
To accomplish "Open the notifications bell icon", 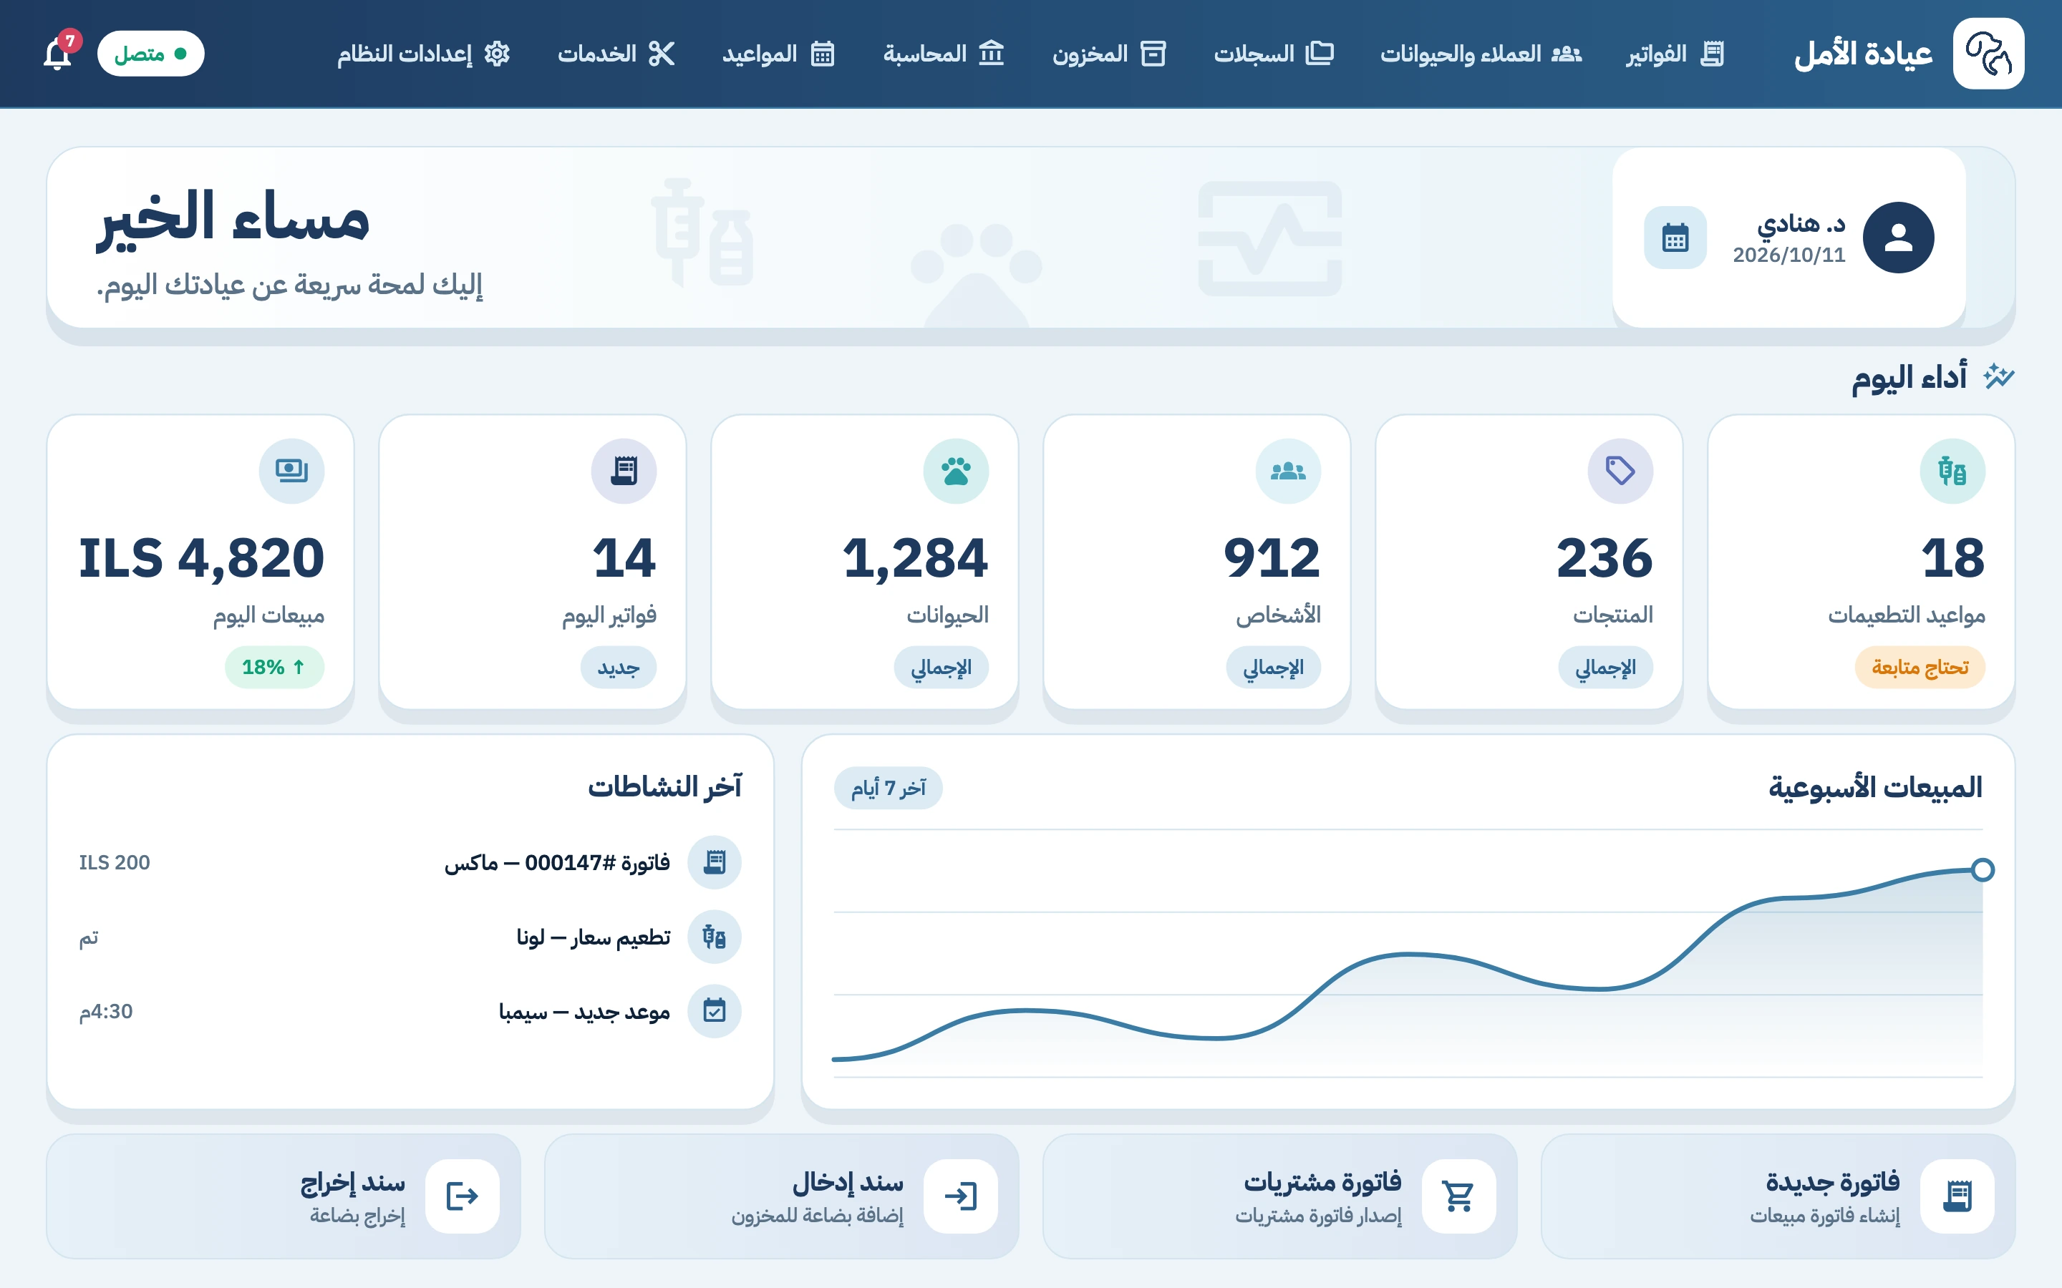I will [57, 54].
